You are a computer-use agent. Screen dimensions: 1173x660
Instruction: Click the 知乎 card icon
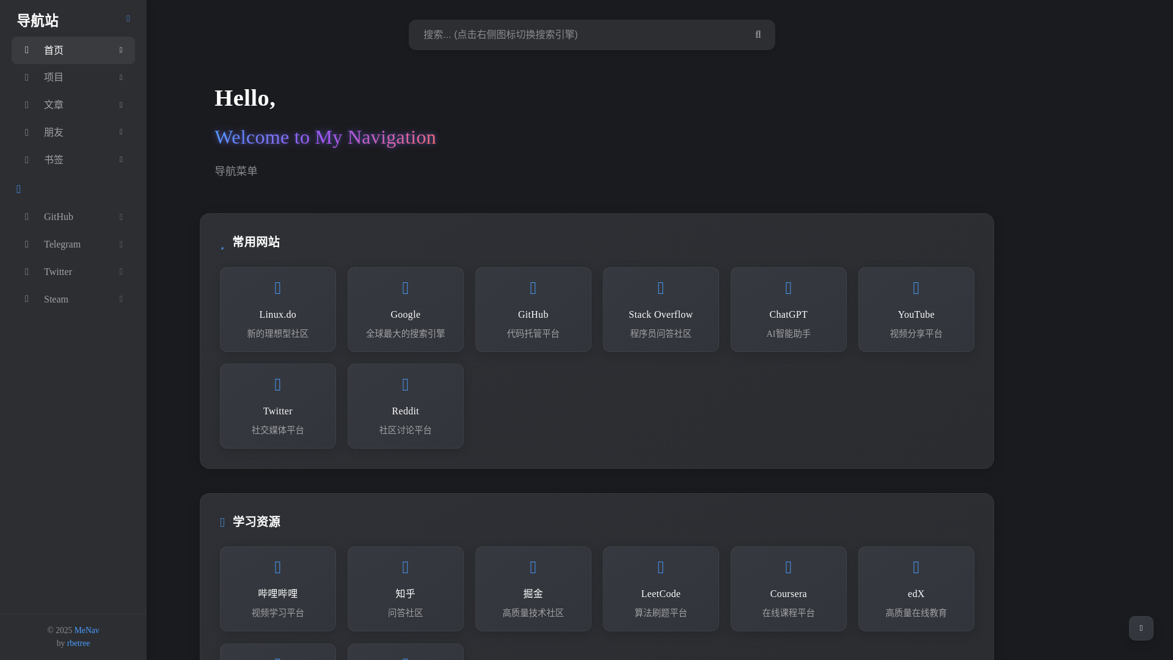click(x=406, y=567)
